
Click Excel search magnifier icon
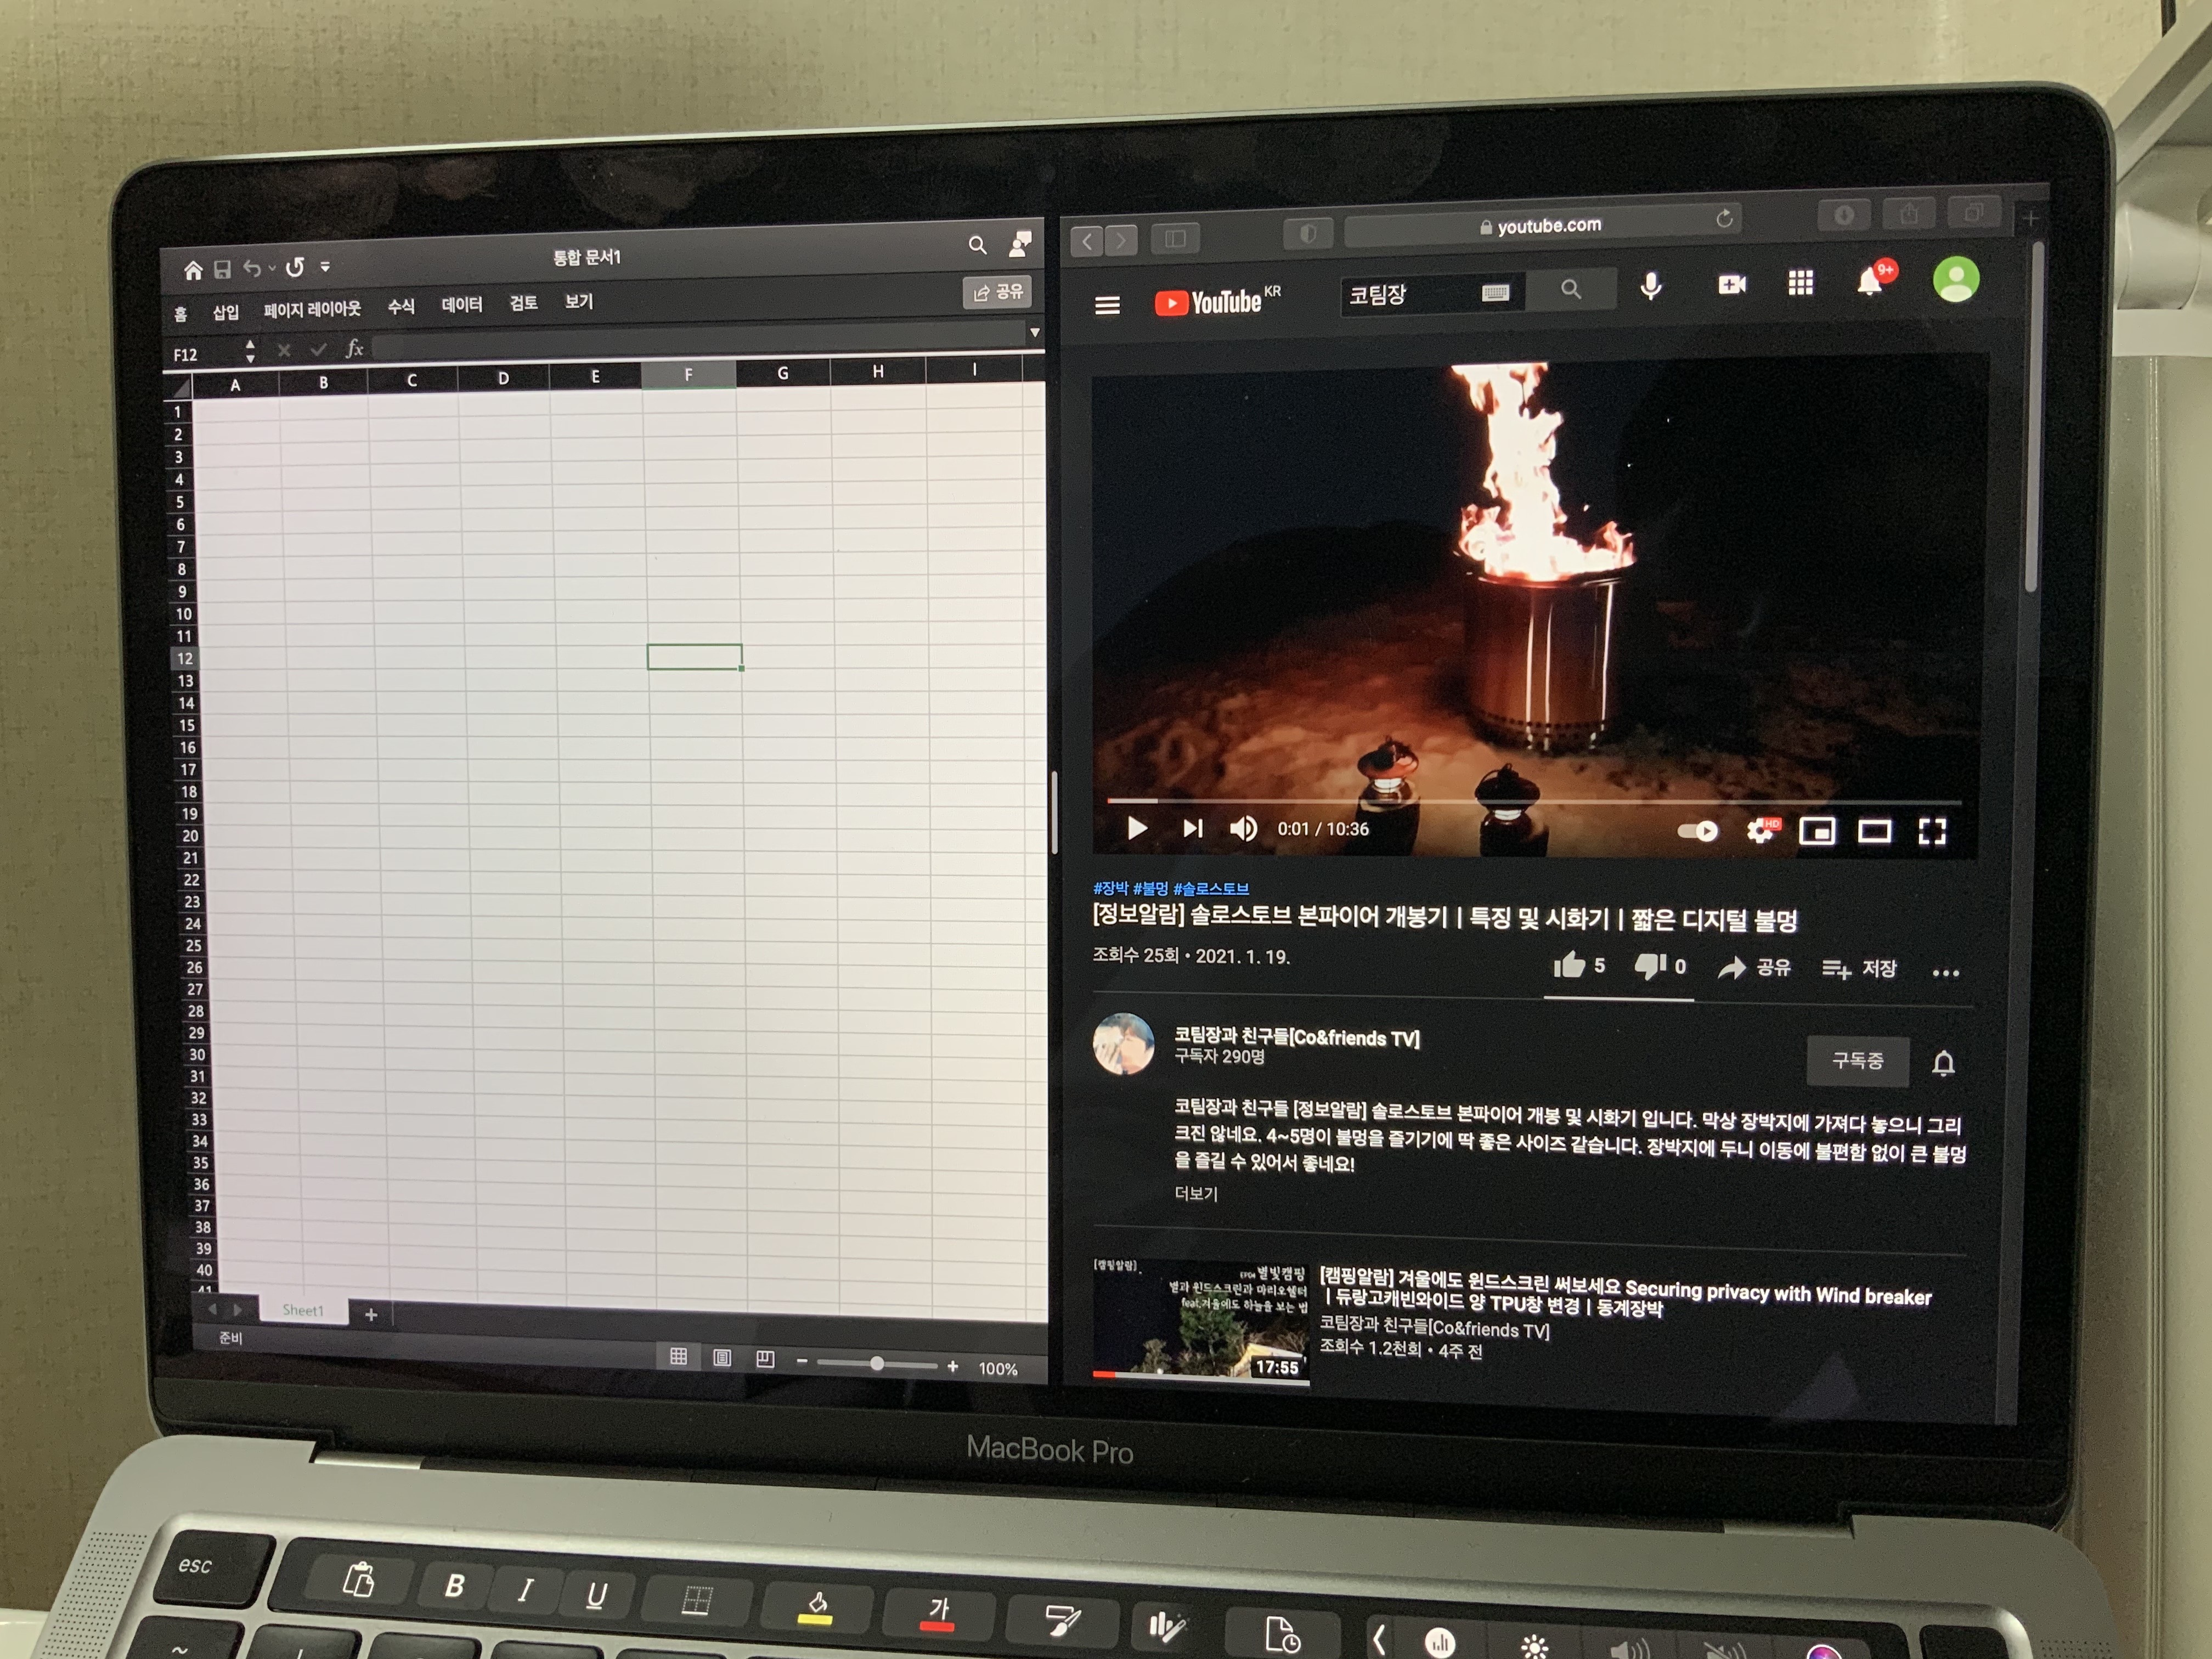coord(977,245)
